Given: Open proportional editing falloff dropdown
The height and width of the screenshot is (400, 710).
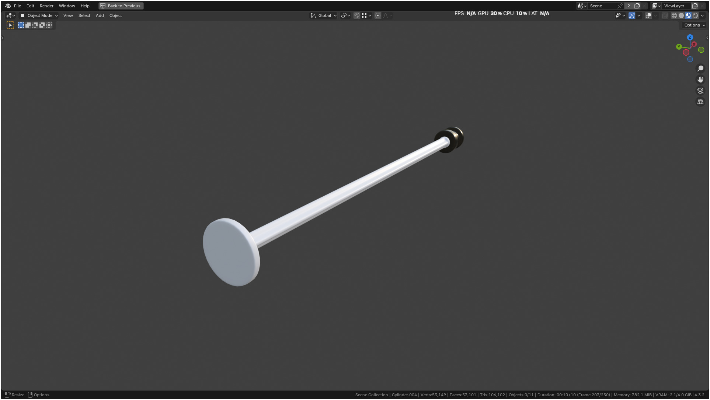Looking at the screenshot, I should pos(387,15).
